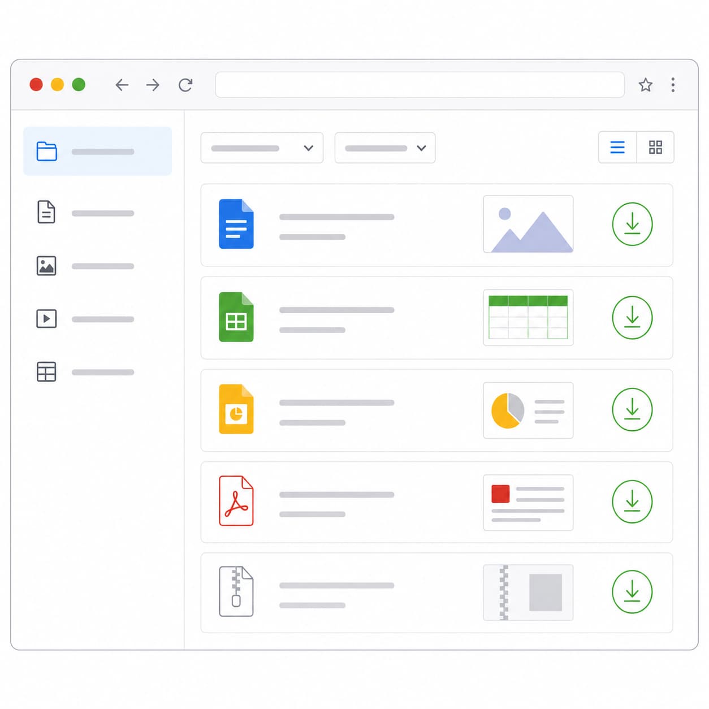Screen dimensions: 709x709
Task: Download the yellow presentation file
Action: point(632,409)
